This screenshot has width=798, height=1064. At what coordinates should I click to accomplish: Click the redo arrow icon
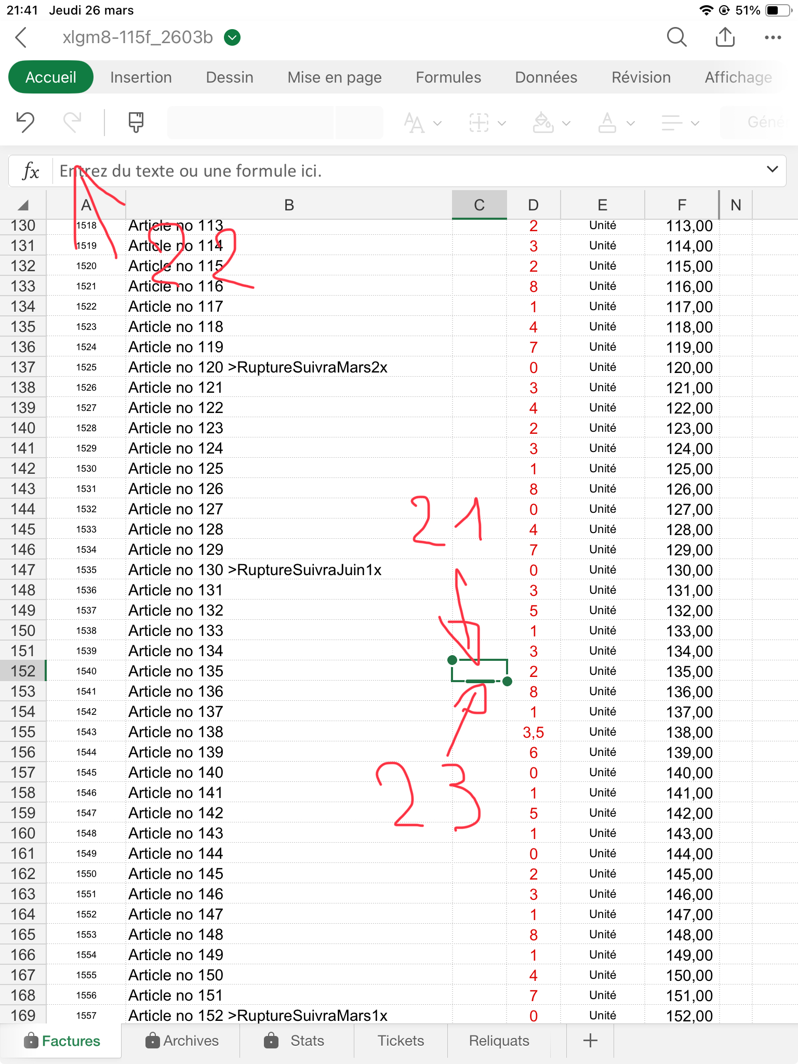click(72, 123)
